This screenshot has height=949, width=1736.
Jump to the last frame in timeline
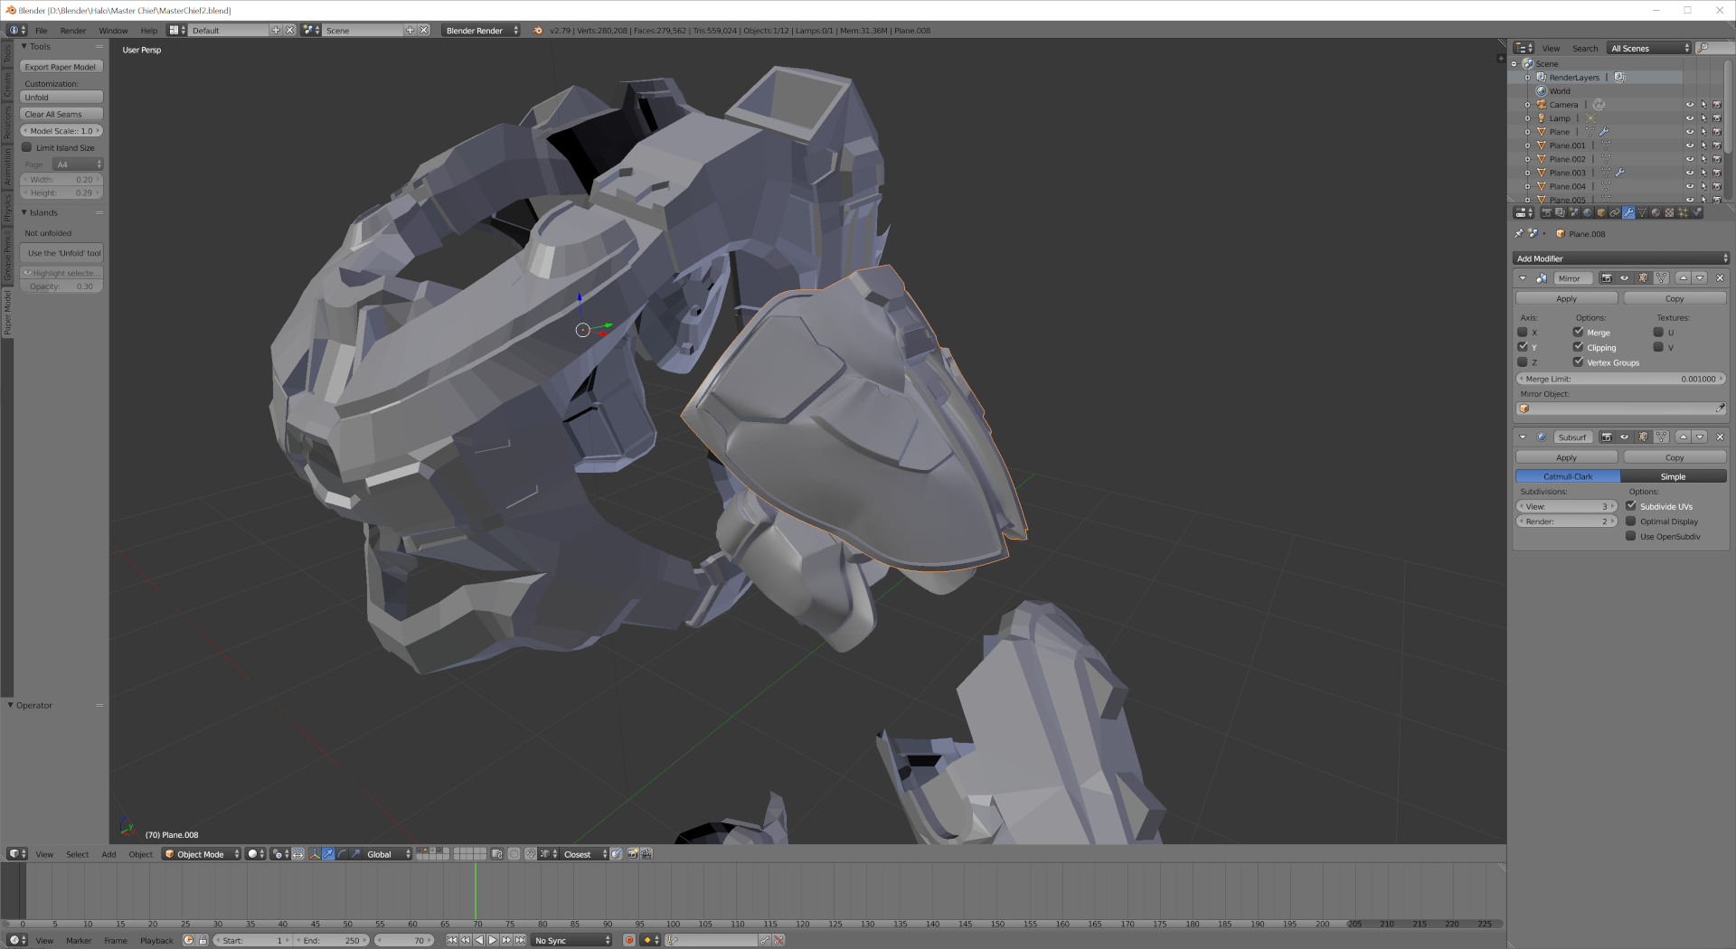coord(520,941)
